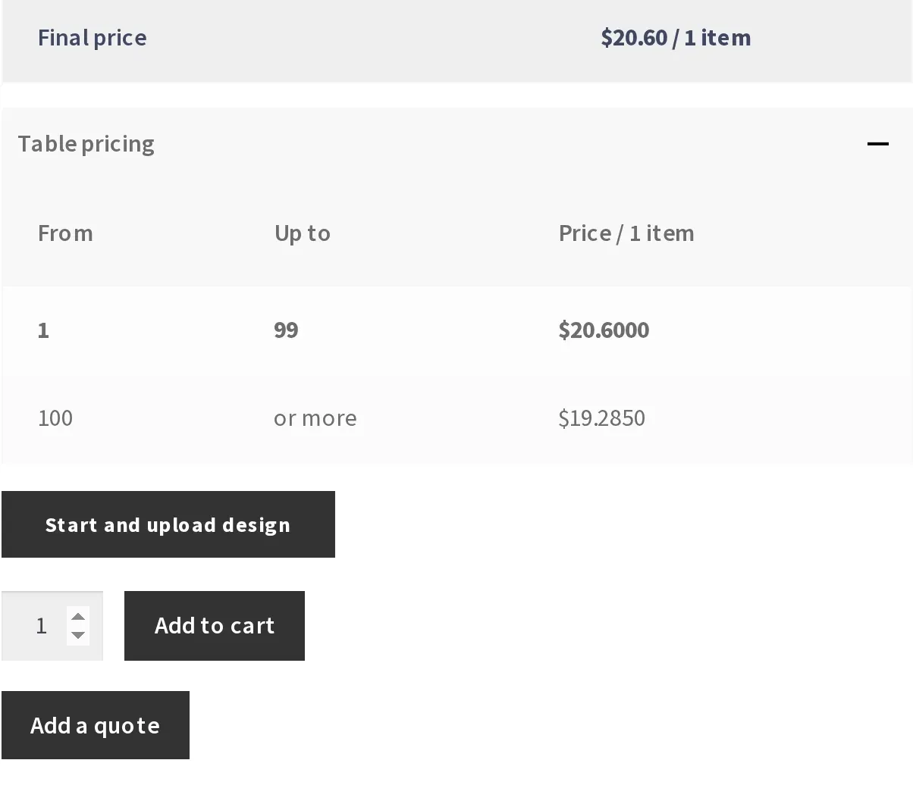Viewport: 913px width, 785px height.
Task: Focus the quantity input field
Action: click(x=52, y=626)
